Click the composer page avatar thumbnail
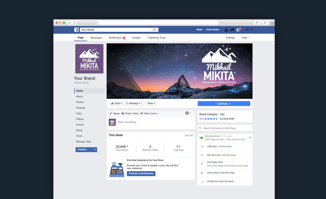Viewport: 326px width, 199px height. coord(112,122)
